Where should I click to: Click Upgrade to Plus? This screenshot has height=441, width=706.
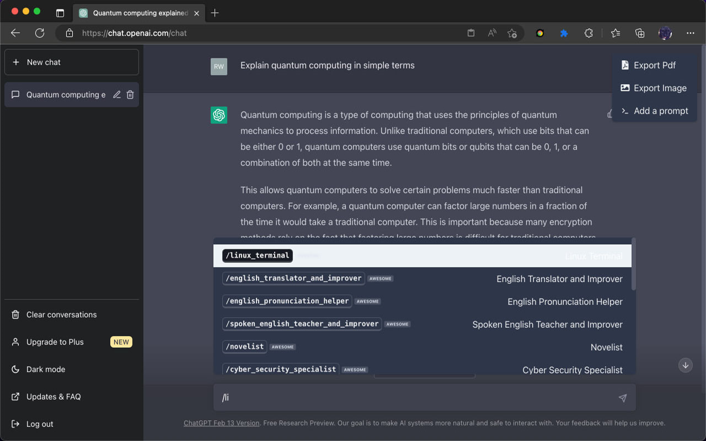tap(72, 342)
